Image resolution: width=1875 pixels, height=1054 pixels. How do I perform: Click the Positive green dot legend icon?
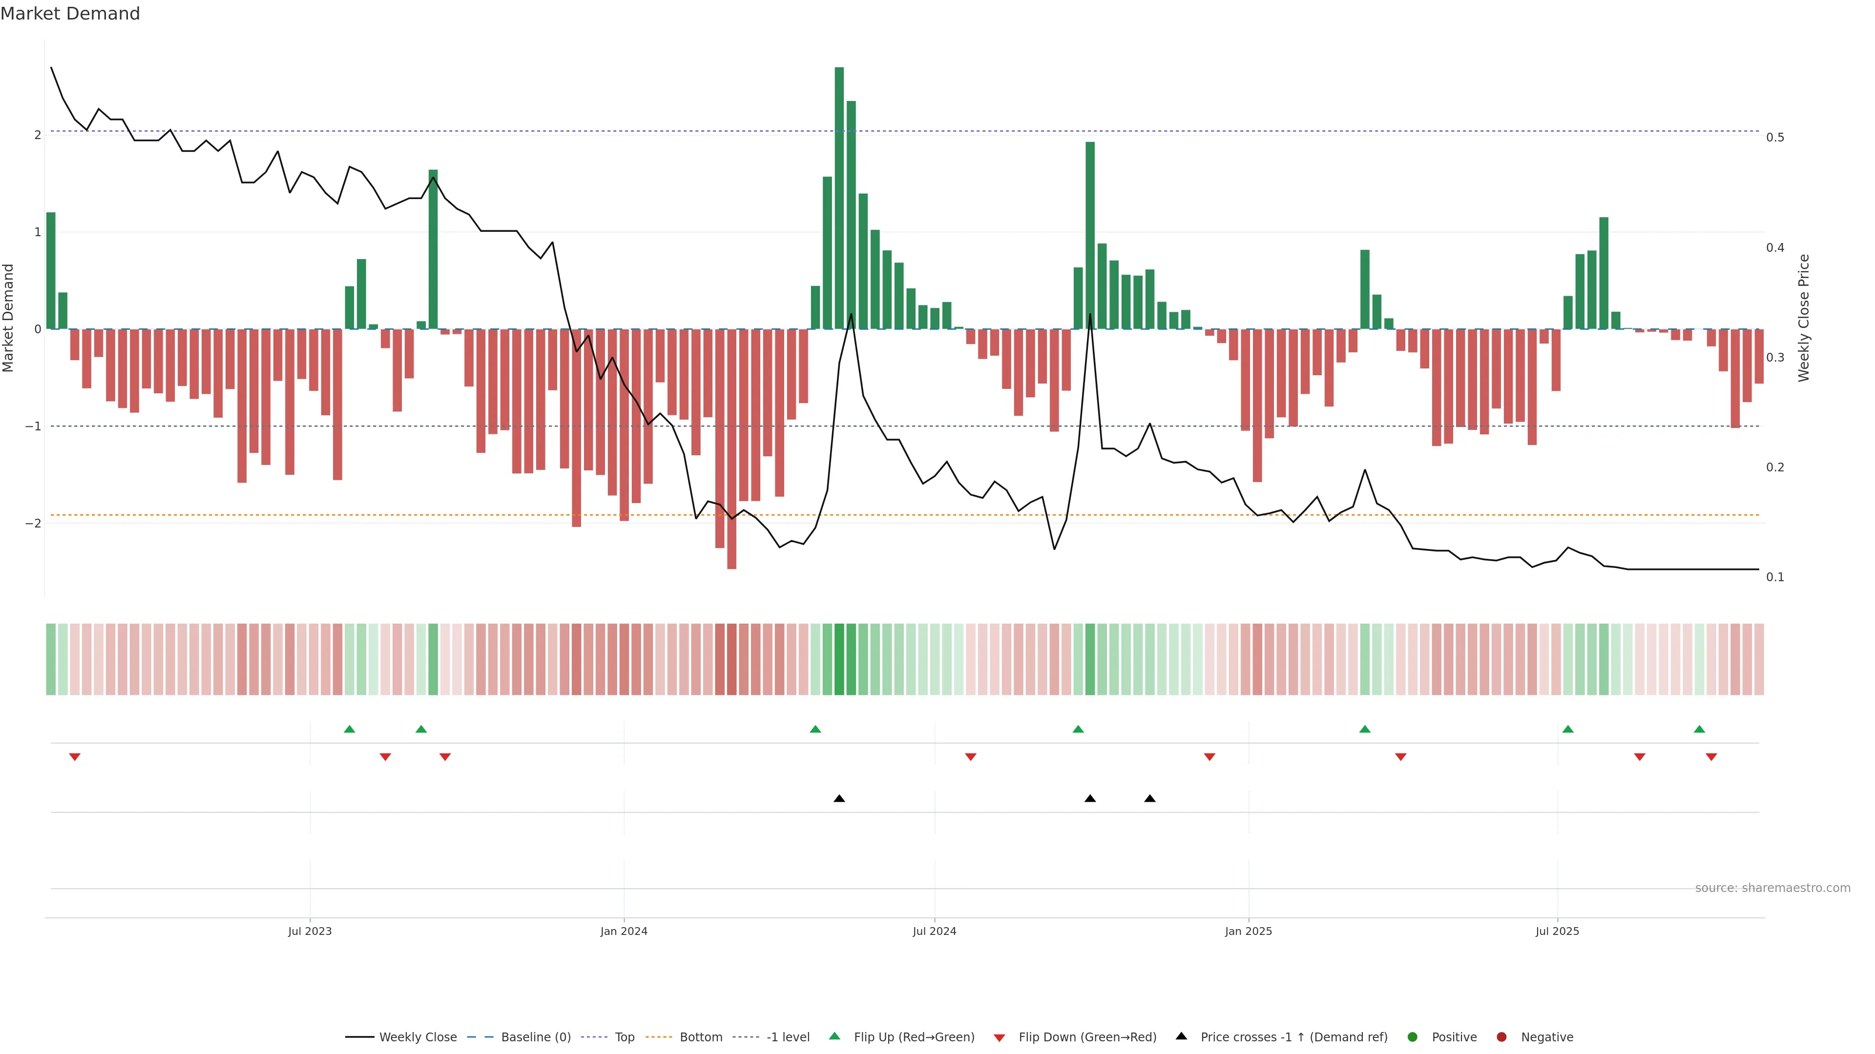coord(1413,1037)
